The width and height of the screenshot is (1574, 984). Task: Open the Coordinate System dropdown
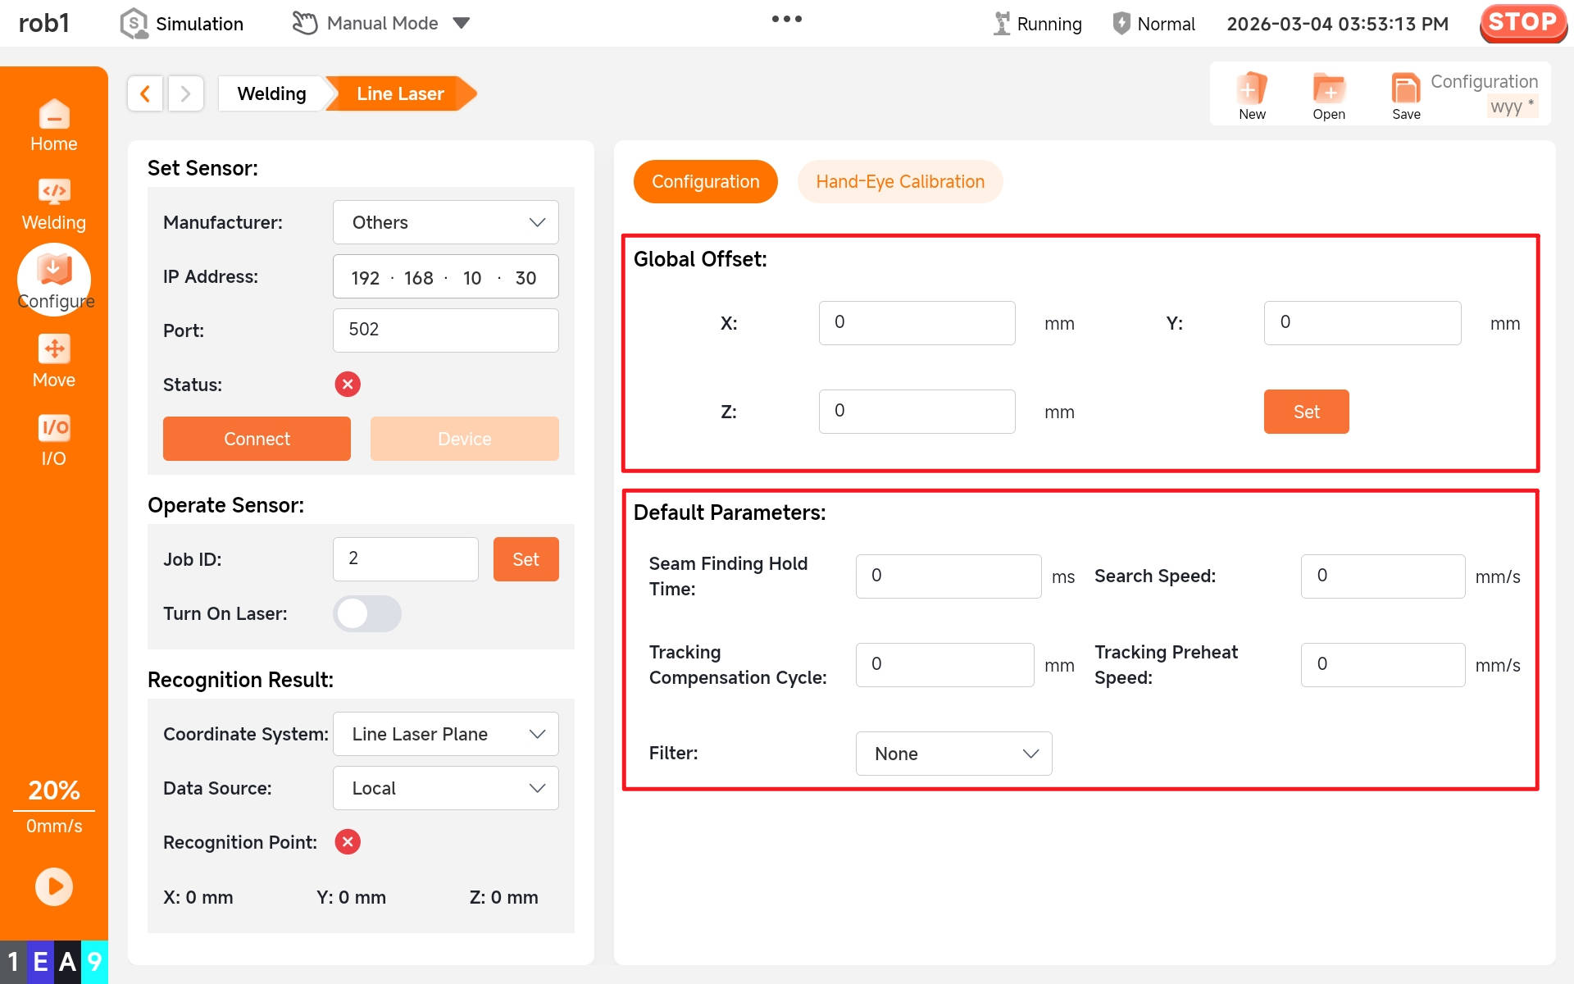point(445,734)
